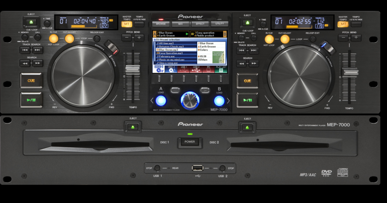This screenshot has height=203, width=387.
Task: Select the DISC 2 source tab
Action: click(x=171, y=69)
